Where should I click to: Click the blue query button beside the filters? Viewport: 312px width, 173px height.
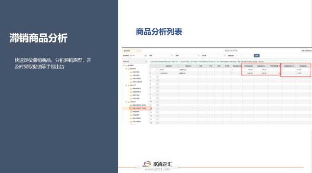(257, 55)
